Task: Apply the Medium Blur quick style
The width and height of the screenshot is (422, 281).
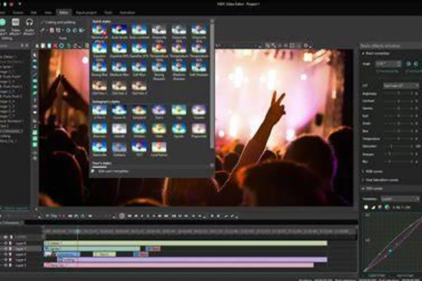Action: [x=119, y=67]
